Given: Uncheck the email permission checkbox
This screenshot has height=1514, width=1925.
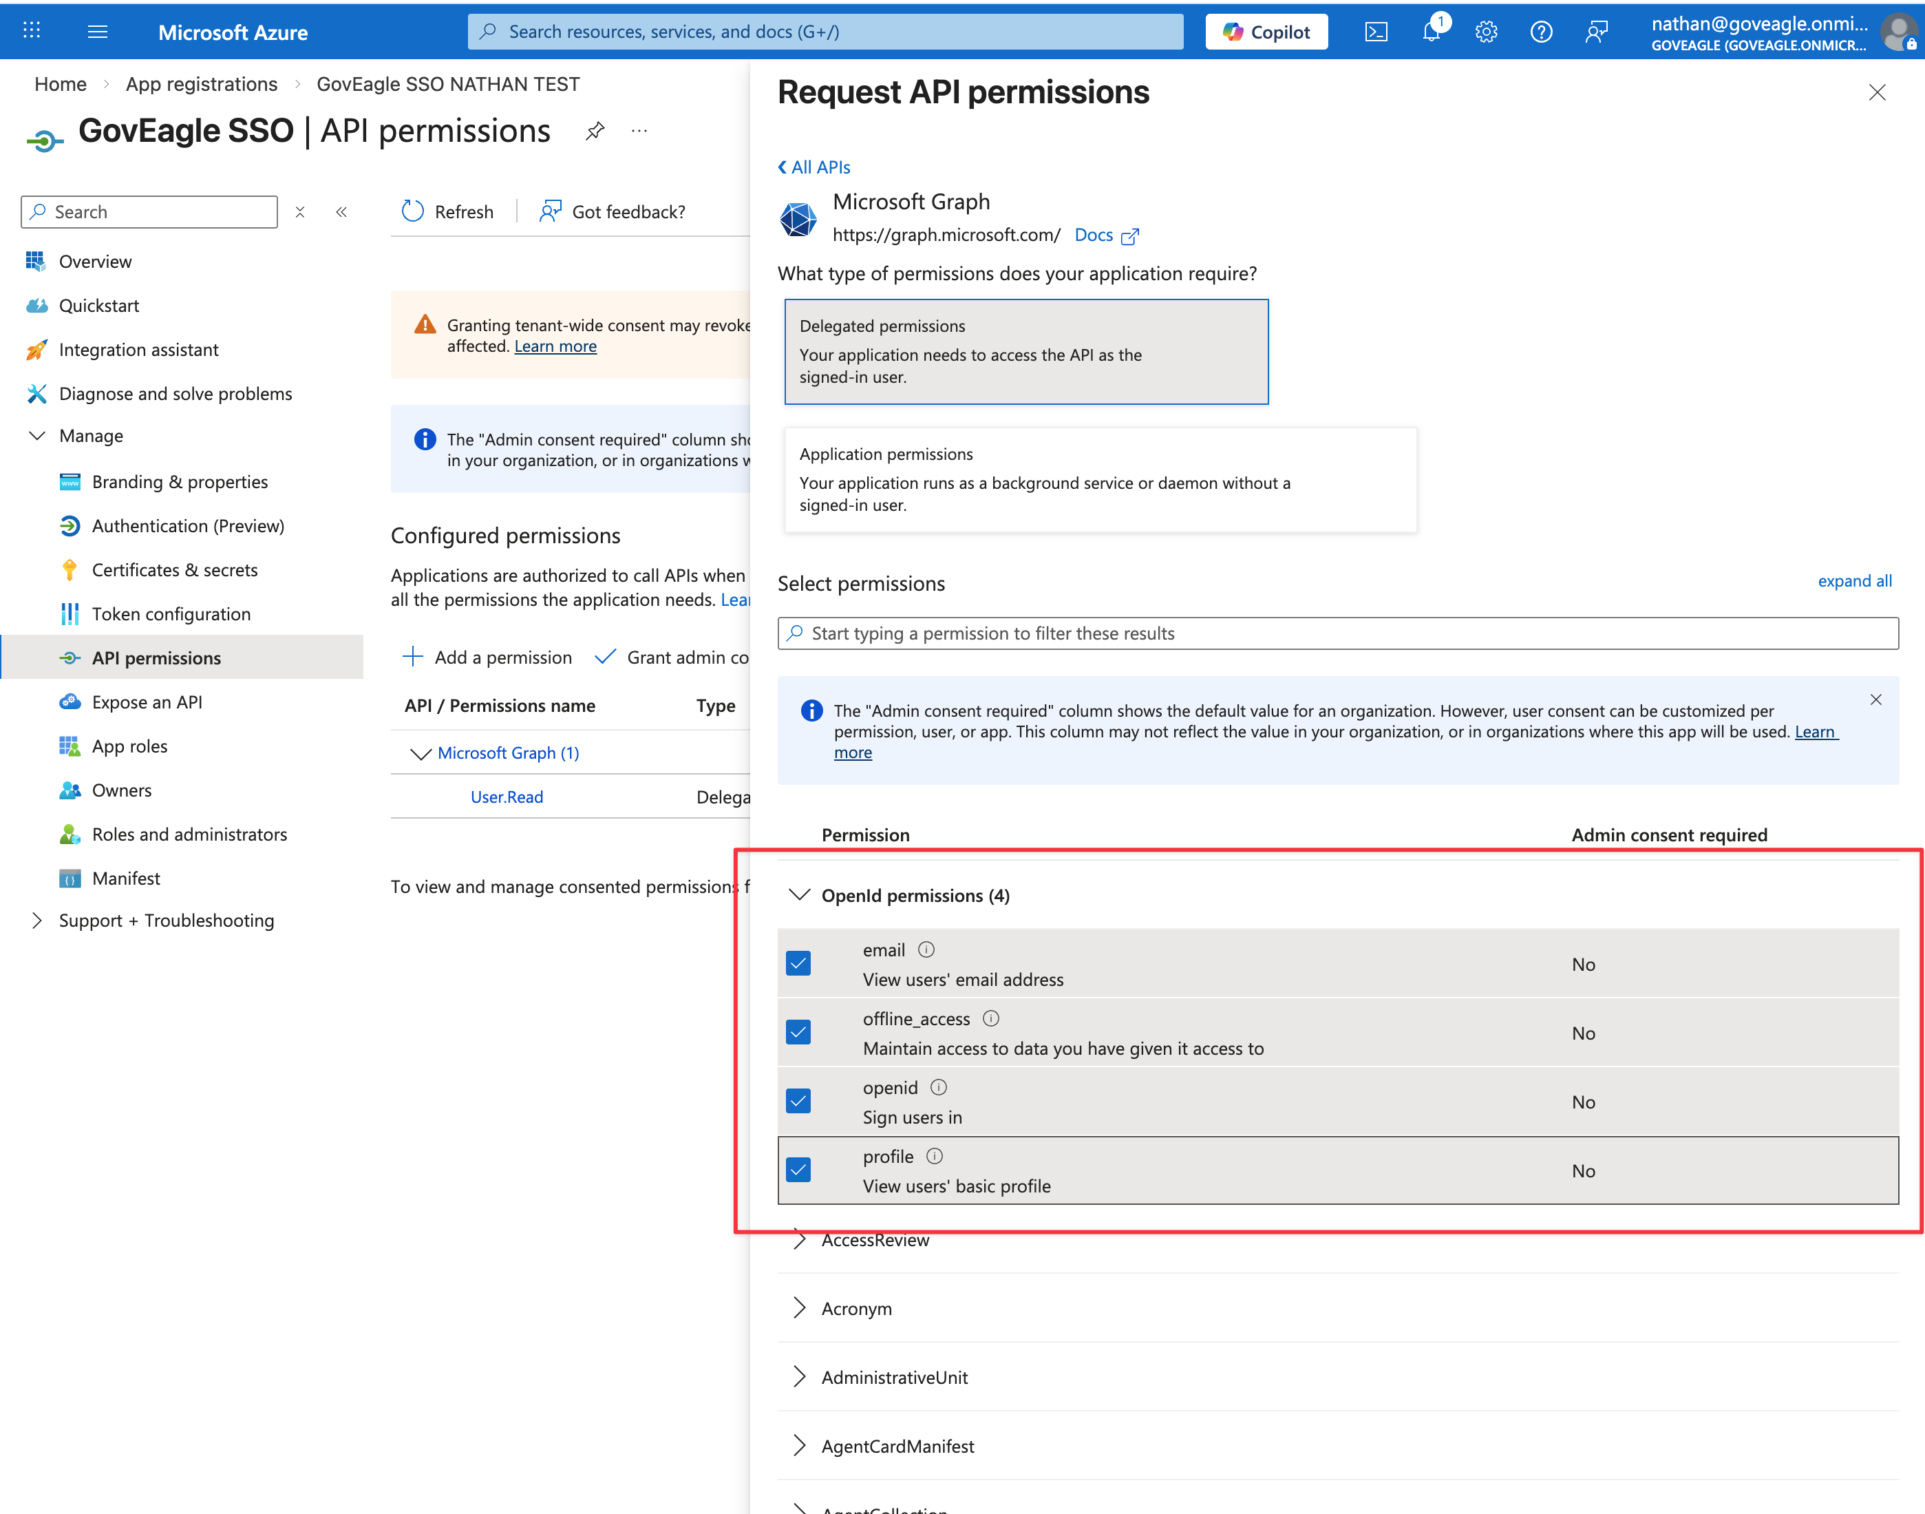Looking at the screenshot, I should tap(798, 963).
